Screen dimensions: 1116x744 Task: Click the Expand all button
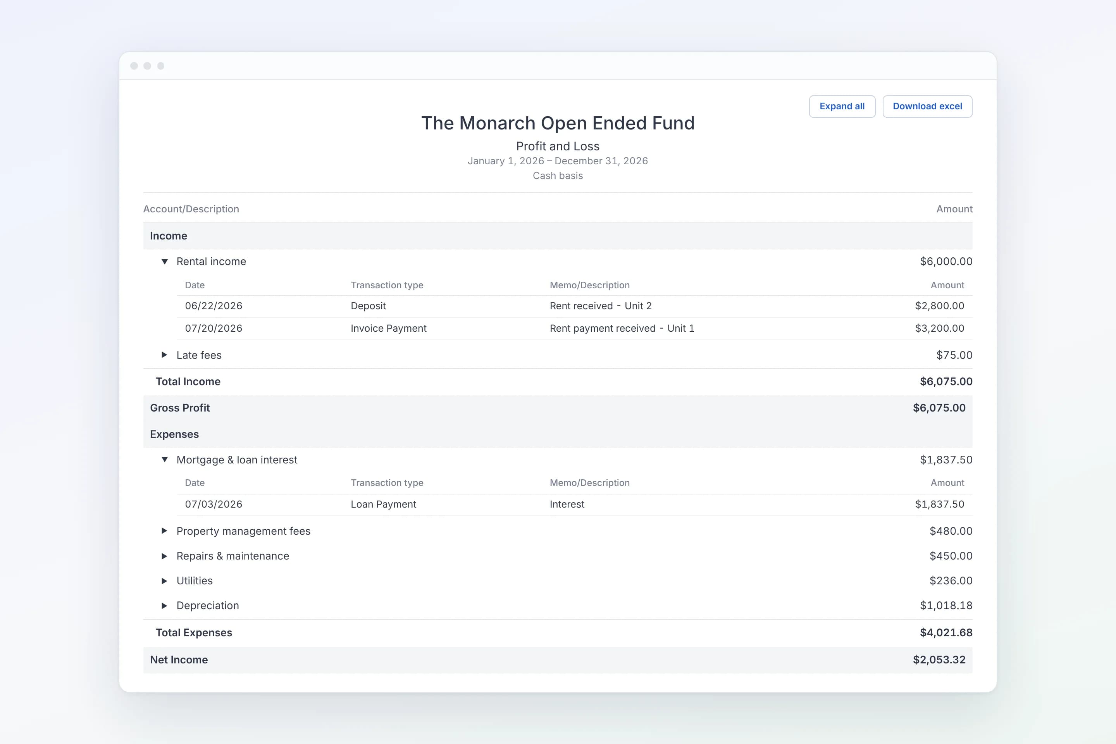pos(842,106)
